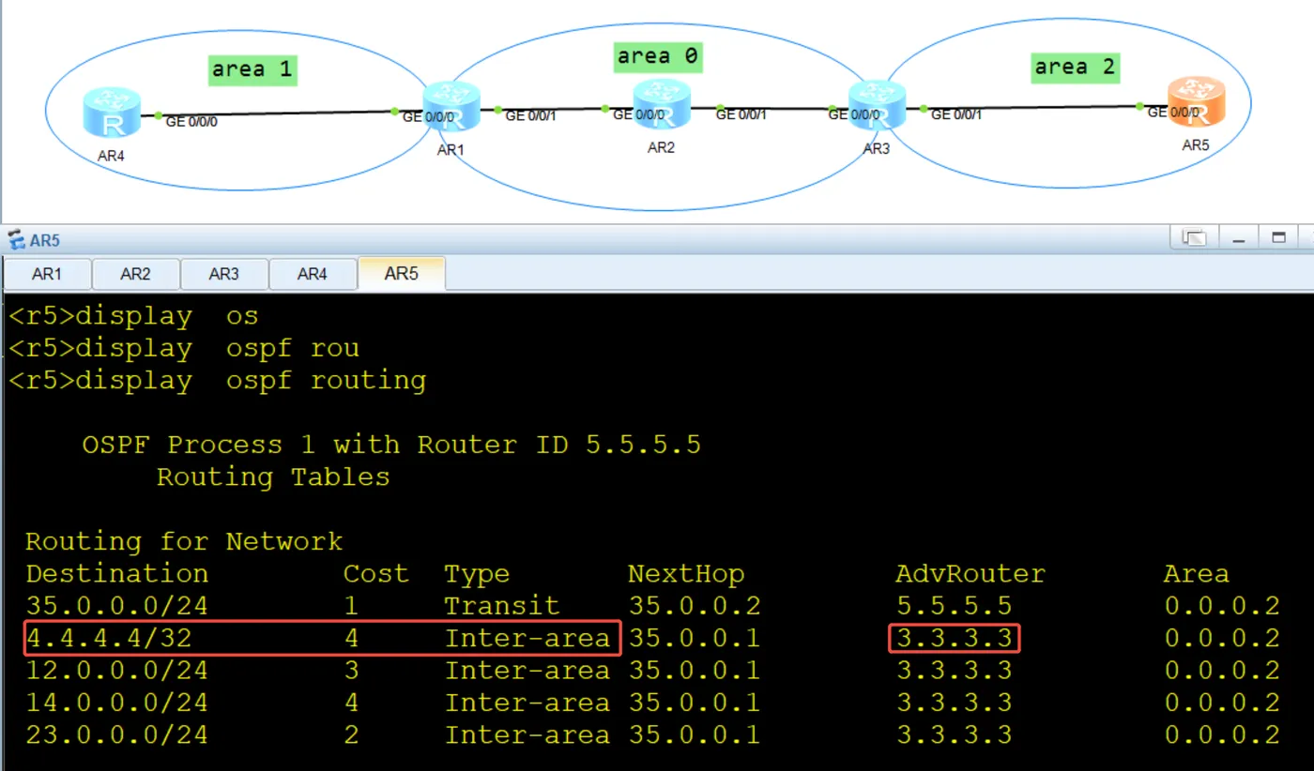Click the GE 0/0/0 label beside AR5
The height and width of the screenshot is (771, 1314).
click(x=1173, y=113)
